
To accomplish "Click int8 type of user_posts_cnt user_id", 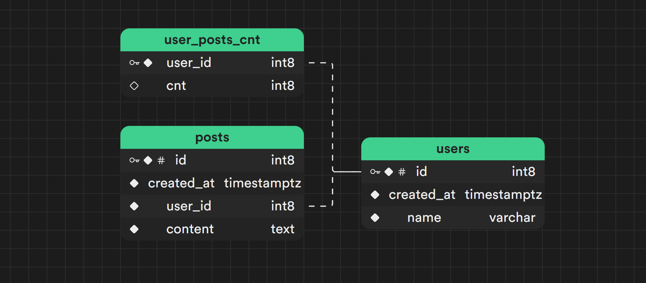I will point(283,63).
